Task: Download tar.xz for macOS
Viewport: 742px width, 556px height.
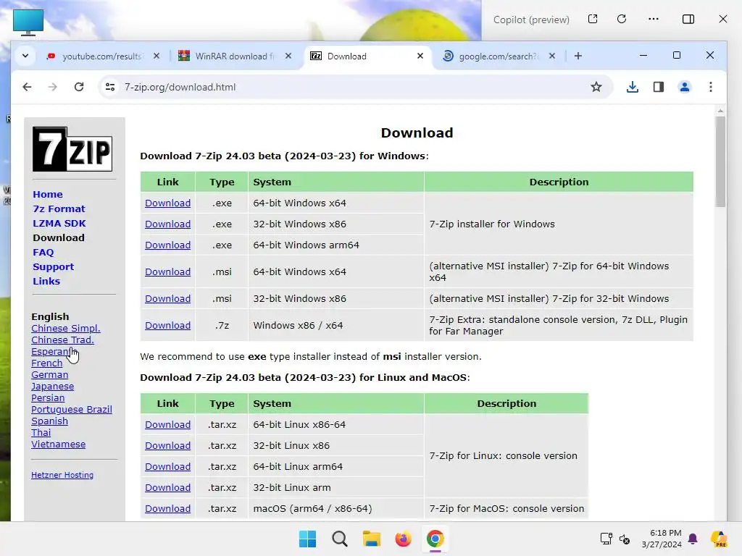Action: [x=167, y=509]
